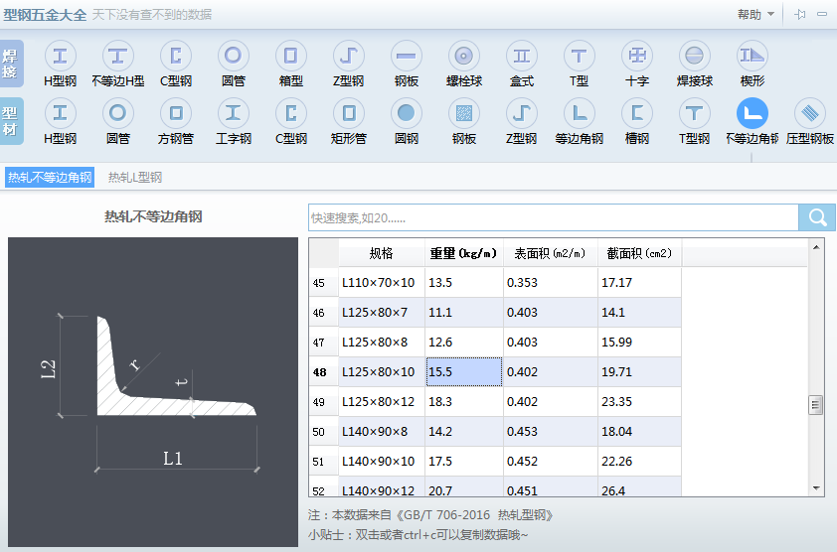Select welded H型钢 icon in 焊接 row

(60, 56)
